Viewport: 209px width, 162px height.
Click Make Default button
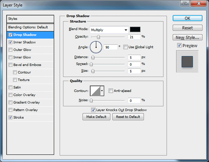pyautogui.click(x=96, y=117)
